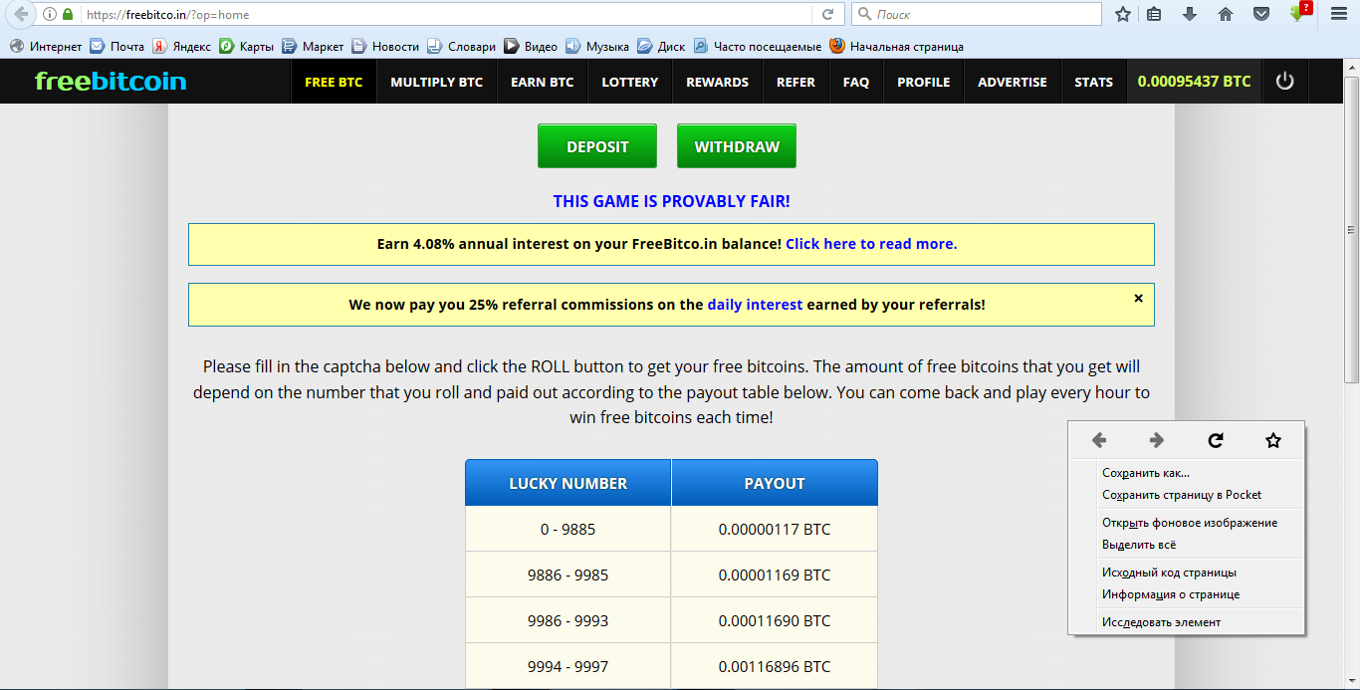The height and width of the screenshot is (690, 1360).
Task: Open the PROFILE tab
Action: pyautogui.click(x=923, y=82)
